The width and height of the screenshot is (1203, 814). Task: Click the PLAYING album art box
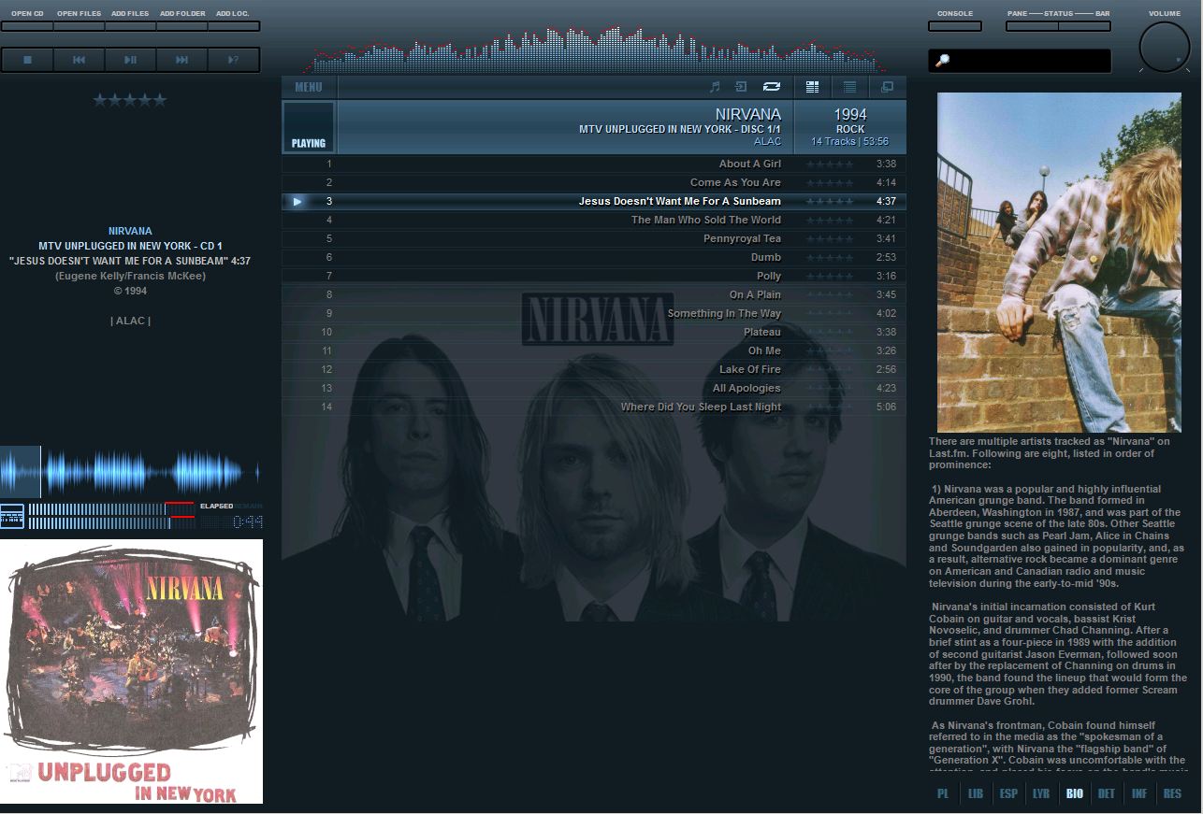point(309,127)
